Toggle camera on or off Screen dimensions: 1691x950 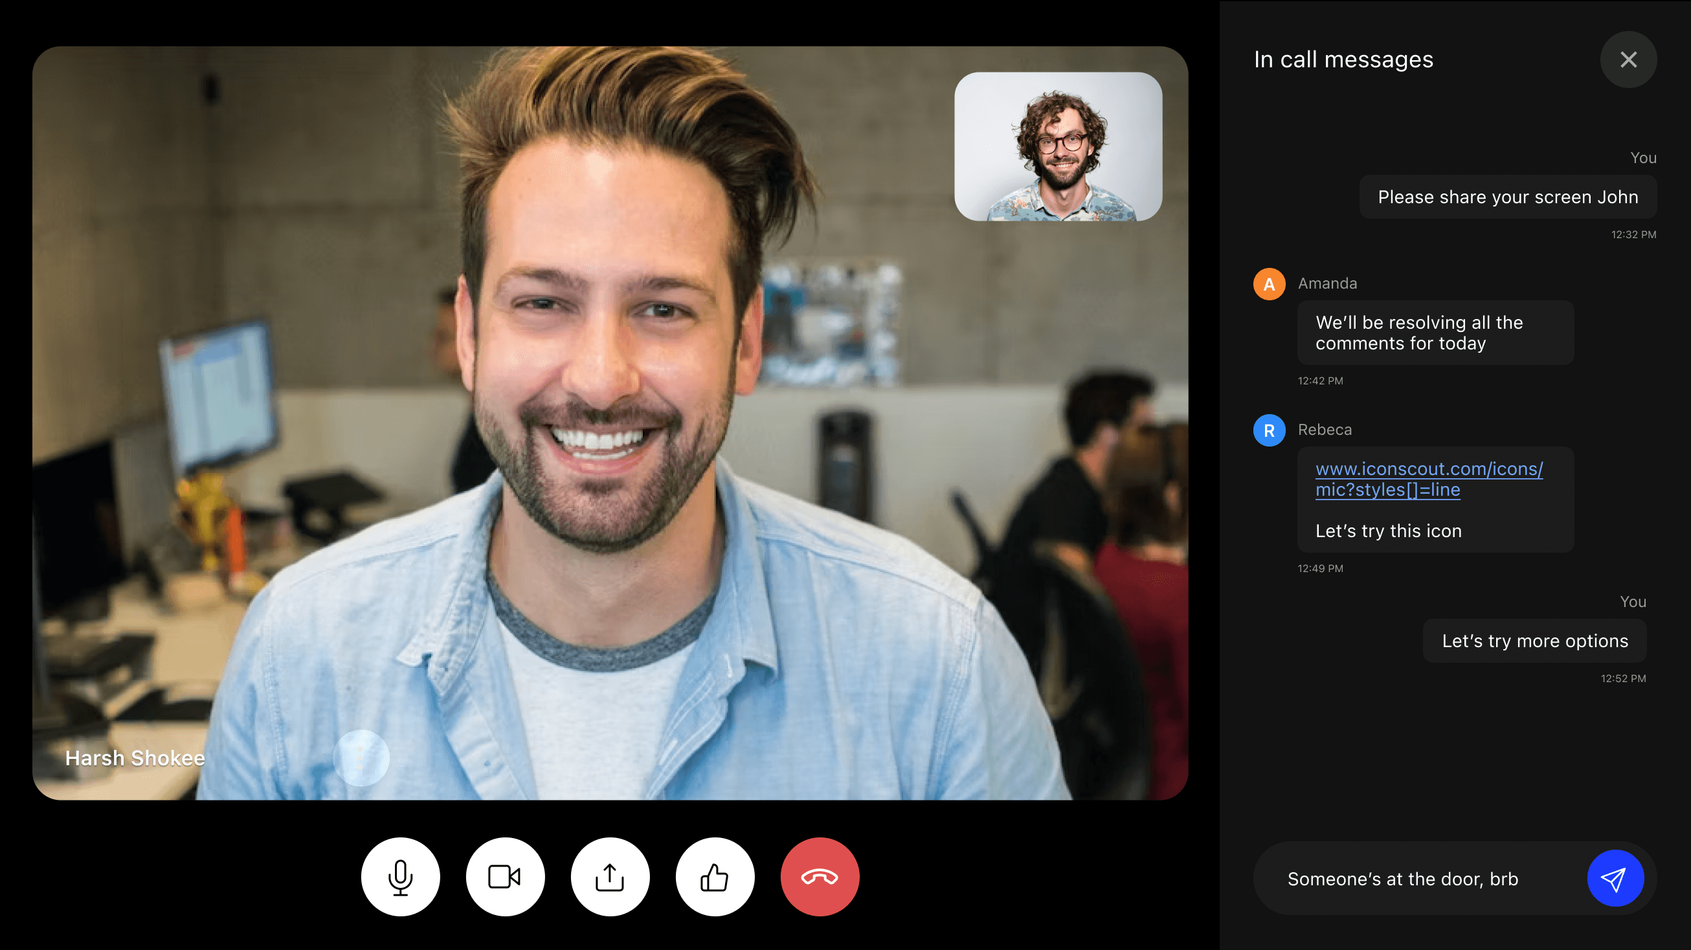point(505,877)
